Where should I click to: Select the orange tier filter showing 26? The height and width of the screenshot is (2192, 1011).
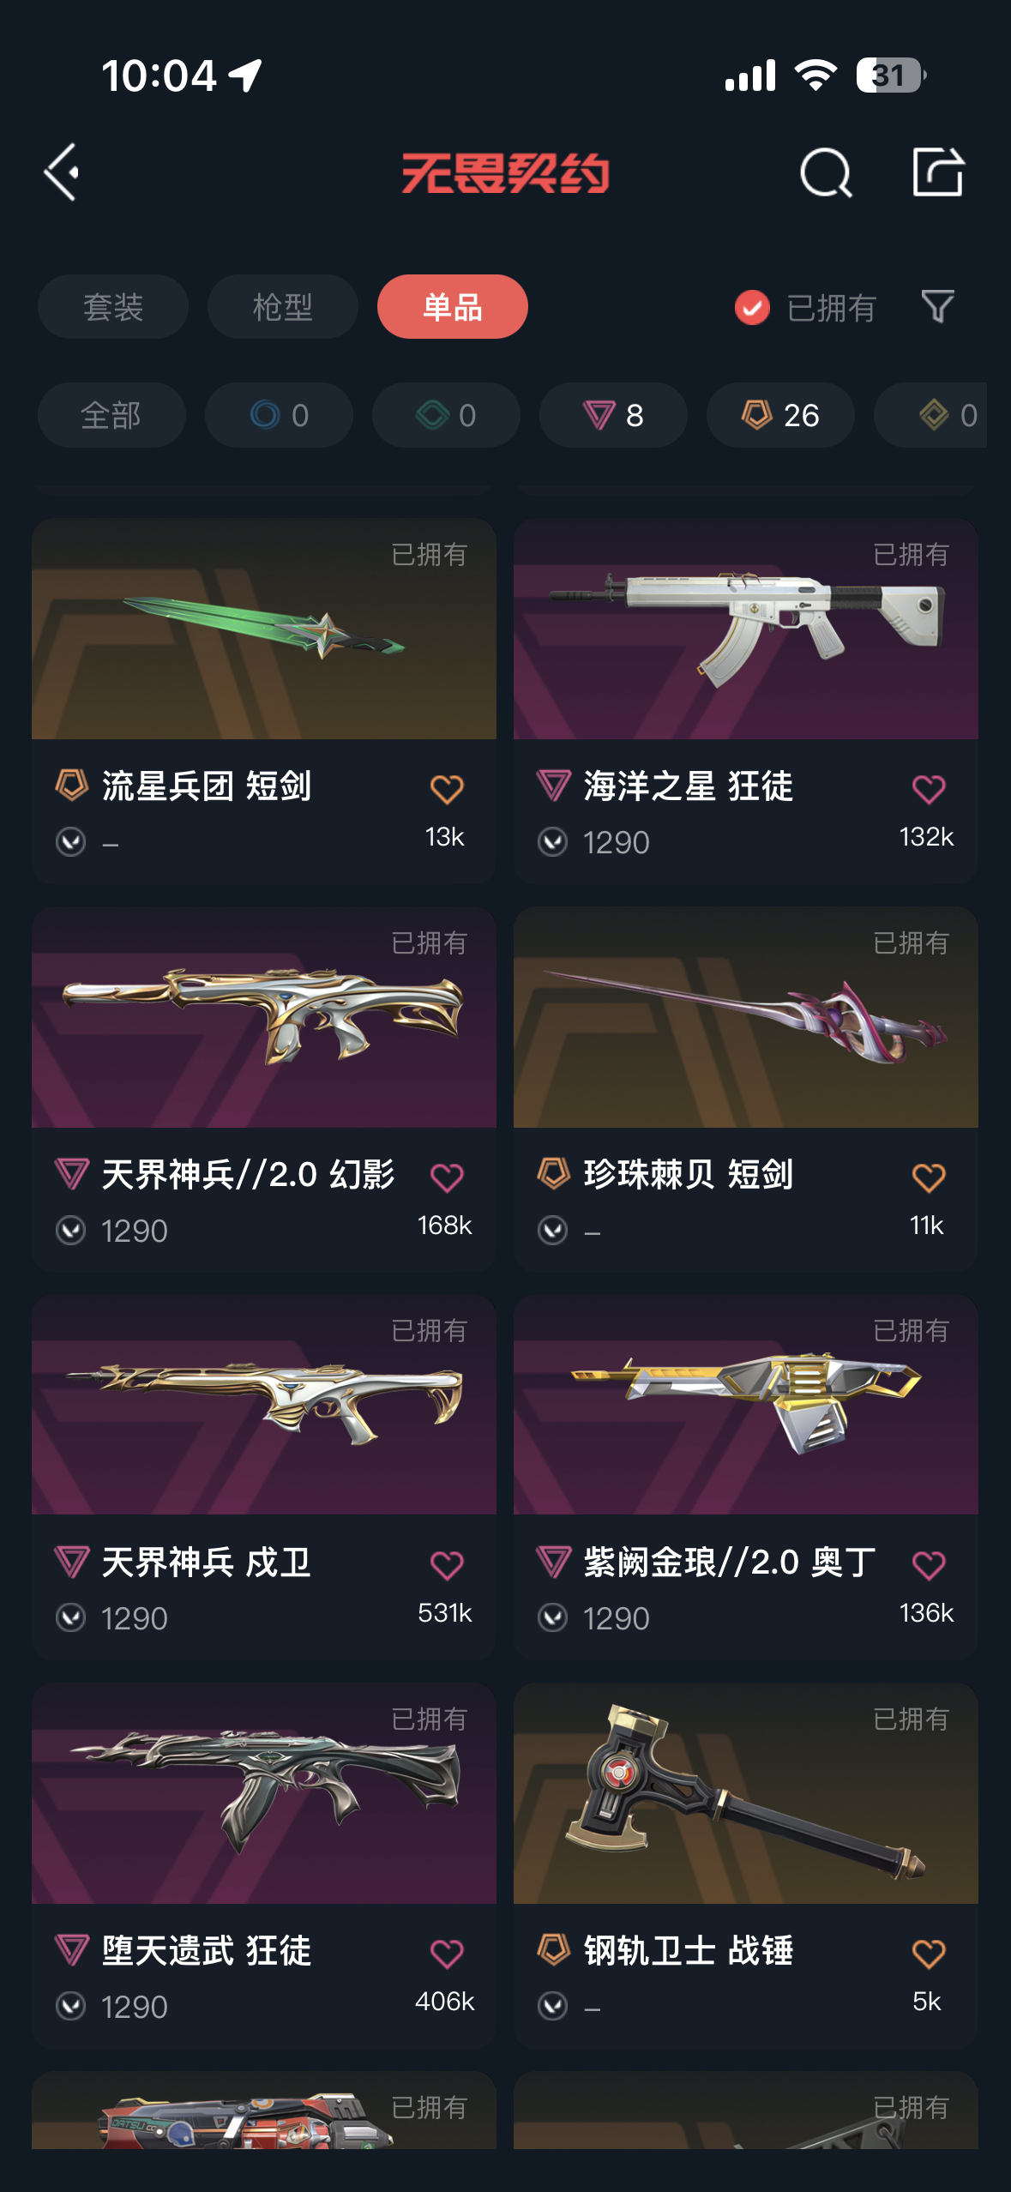[780, 415]
